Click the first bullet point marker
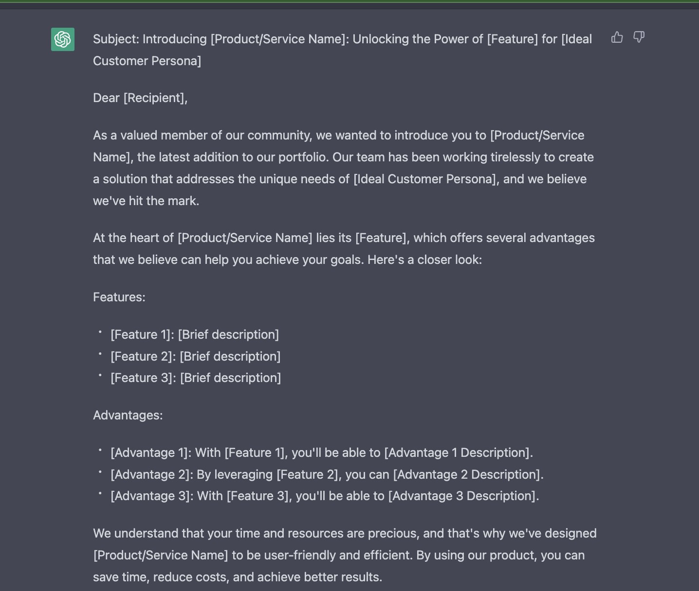 pos(100,332)
